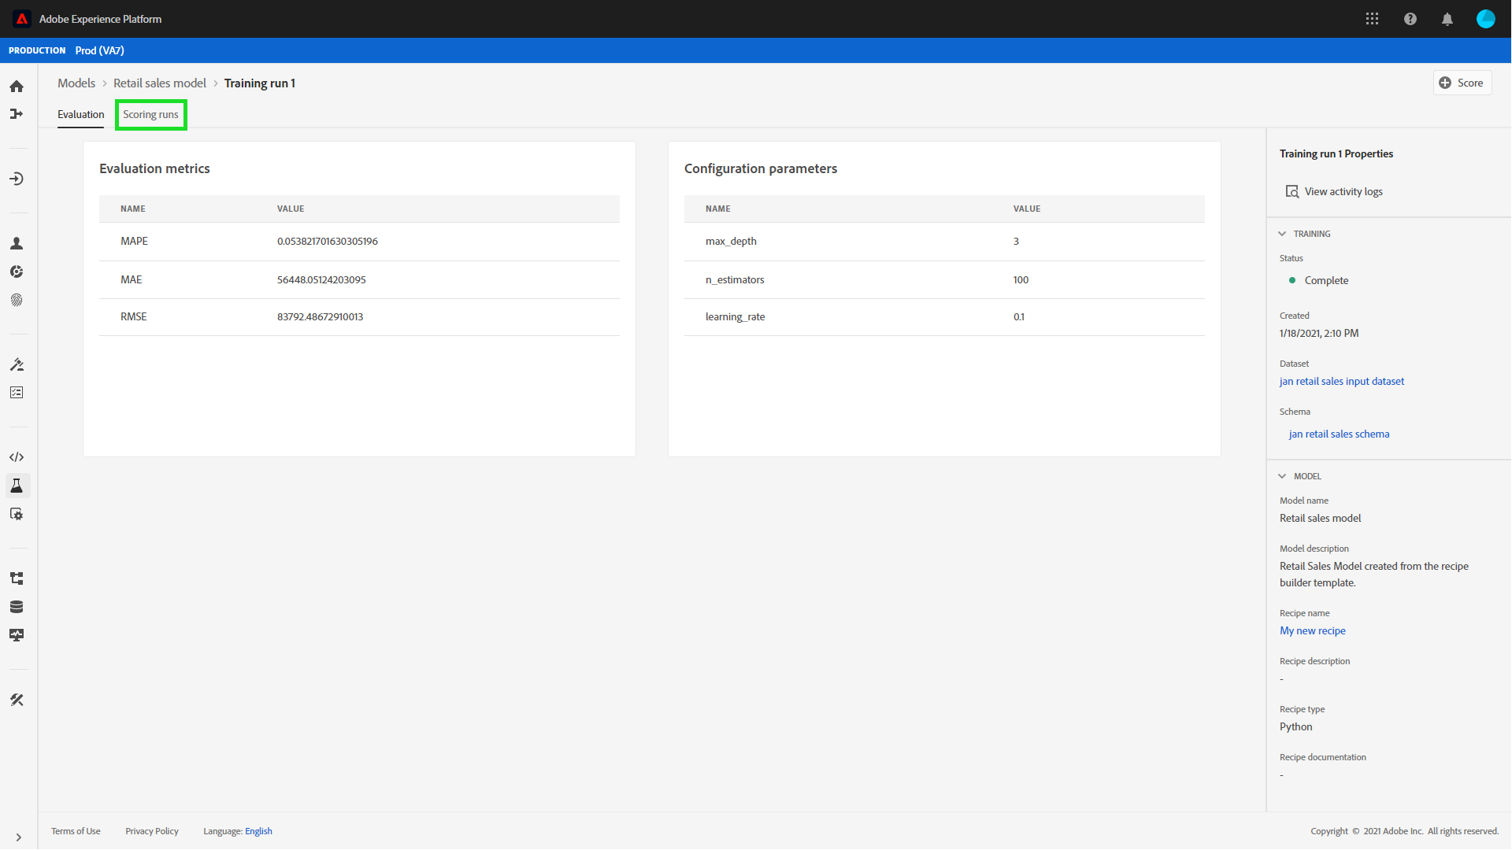Screen dimensions: 1512x850
Task: Click View activity logs
Action: click(1343, 192)
